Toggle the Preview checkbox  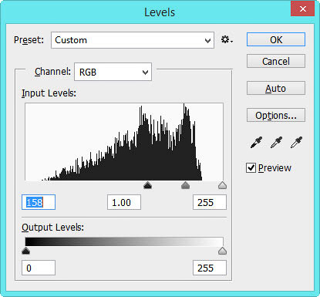251,168
